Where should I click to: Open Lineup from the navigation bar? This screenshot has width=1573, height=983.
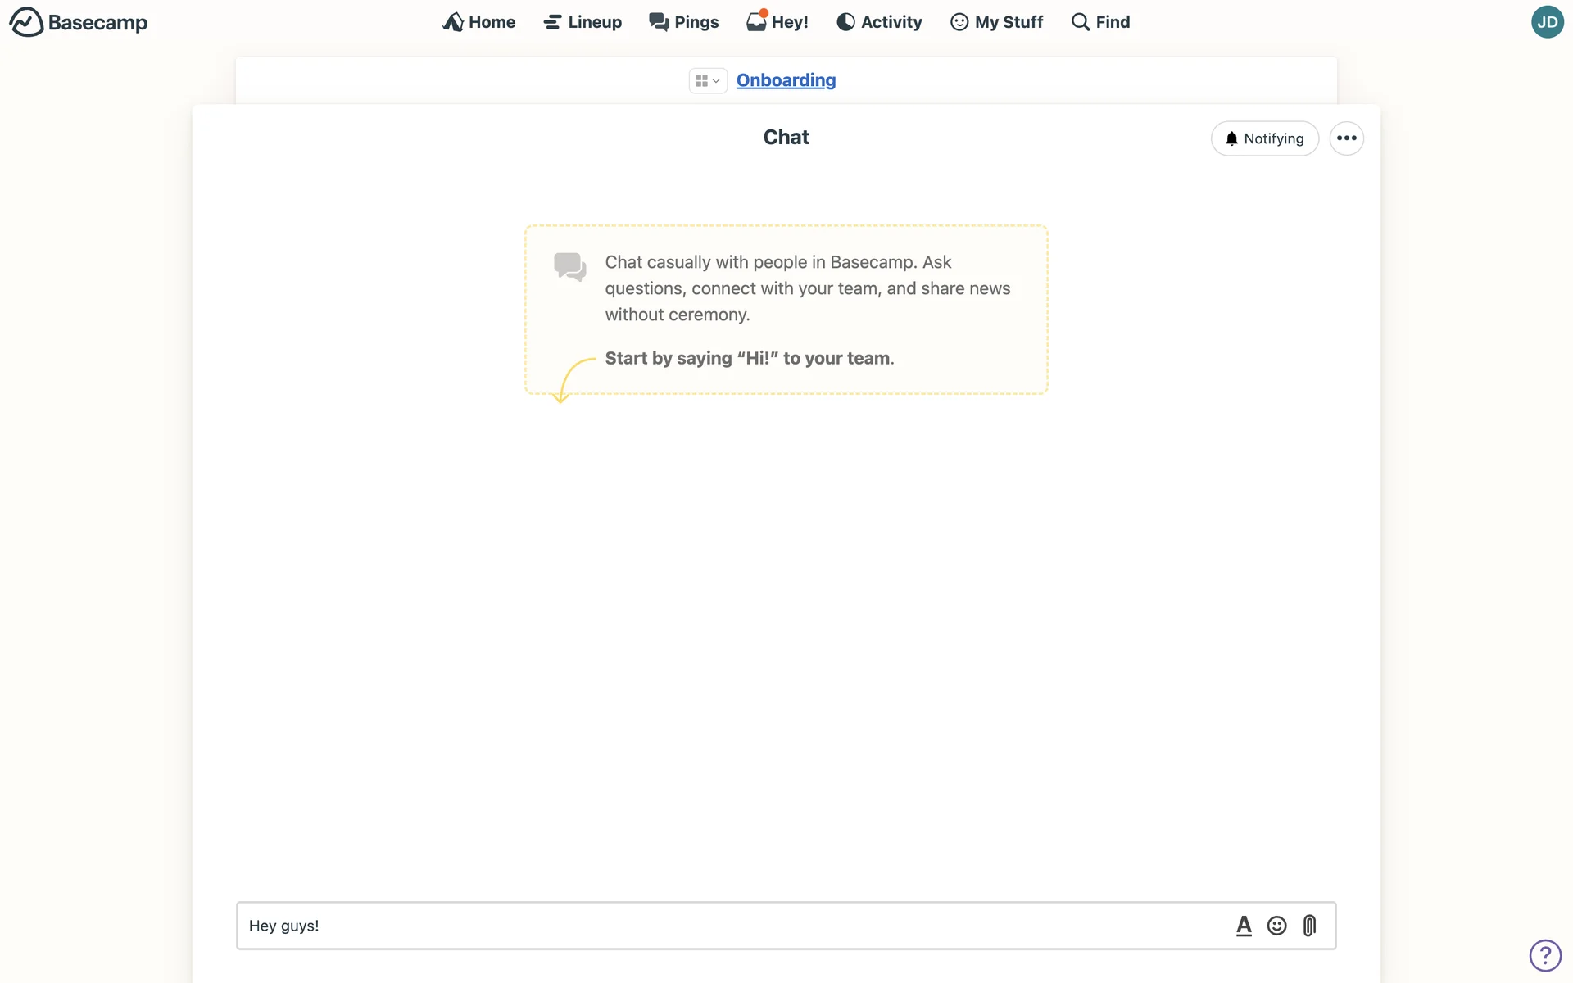click(583, 22)
